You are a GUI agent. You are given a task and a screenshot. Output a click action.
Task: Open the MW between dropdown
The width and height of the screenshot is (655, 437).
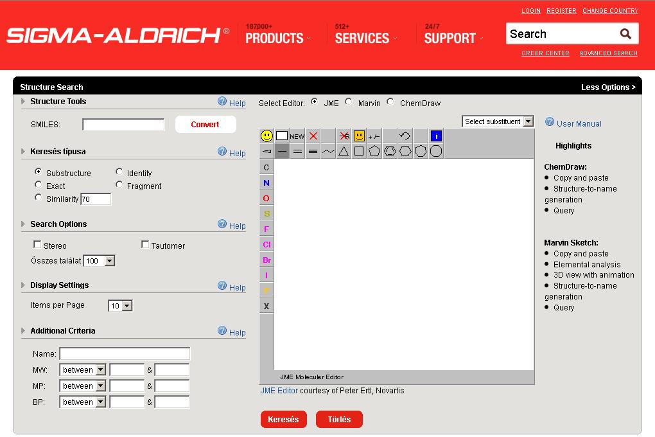(x=83, y=370)
